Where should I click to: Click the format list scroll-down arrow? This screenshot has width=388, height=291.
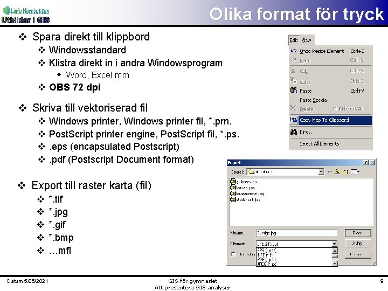(x=335, y=264)
